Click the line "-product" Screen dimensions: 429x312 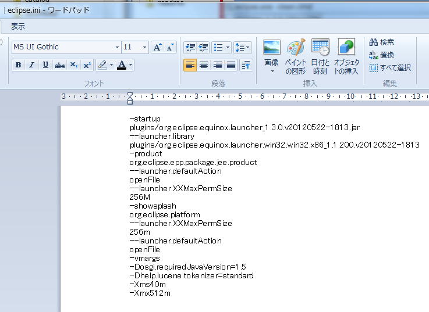pyautogui.click(x=146, y=153)
